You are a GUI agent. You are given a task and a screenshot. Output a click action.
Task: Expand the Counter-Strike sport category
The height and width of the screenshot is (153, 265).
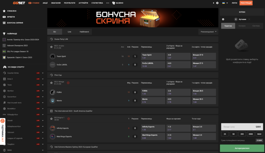click(x=43, y=73)
